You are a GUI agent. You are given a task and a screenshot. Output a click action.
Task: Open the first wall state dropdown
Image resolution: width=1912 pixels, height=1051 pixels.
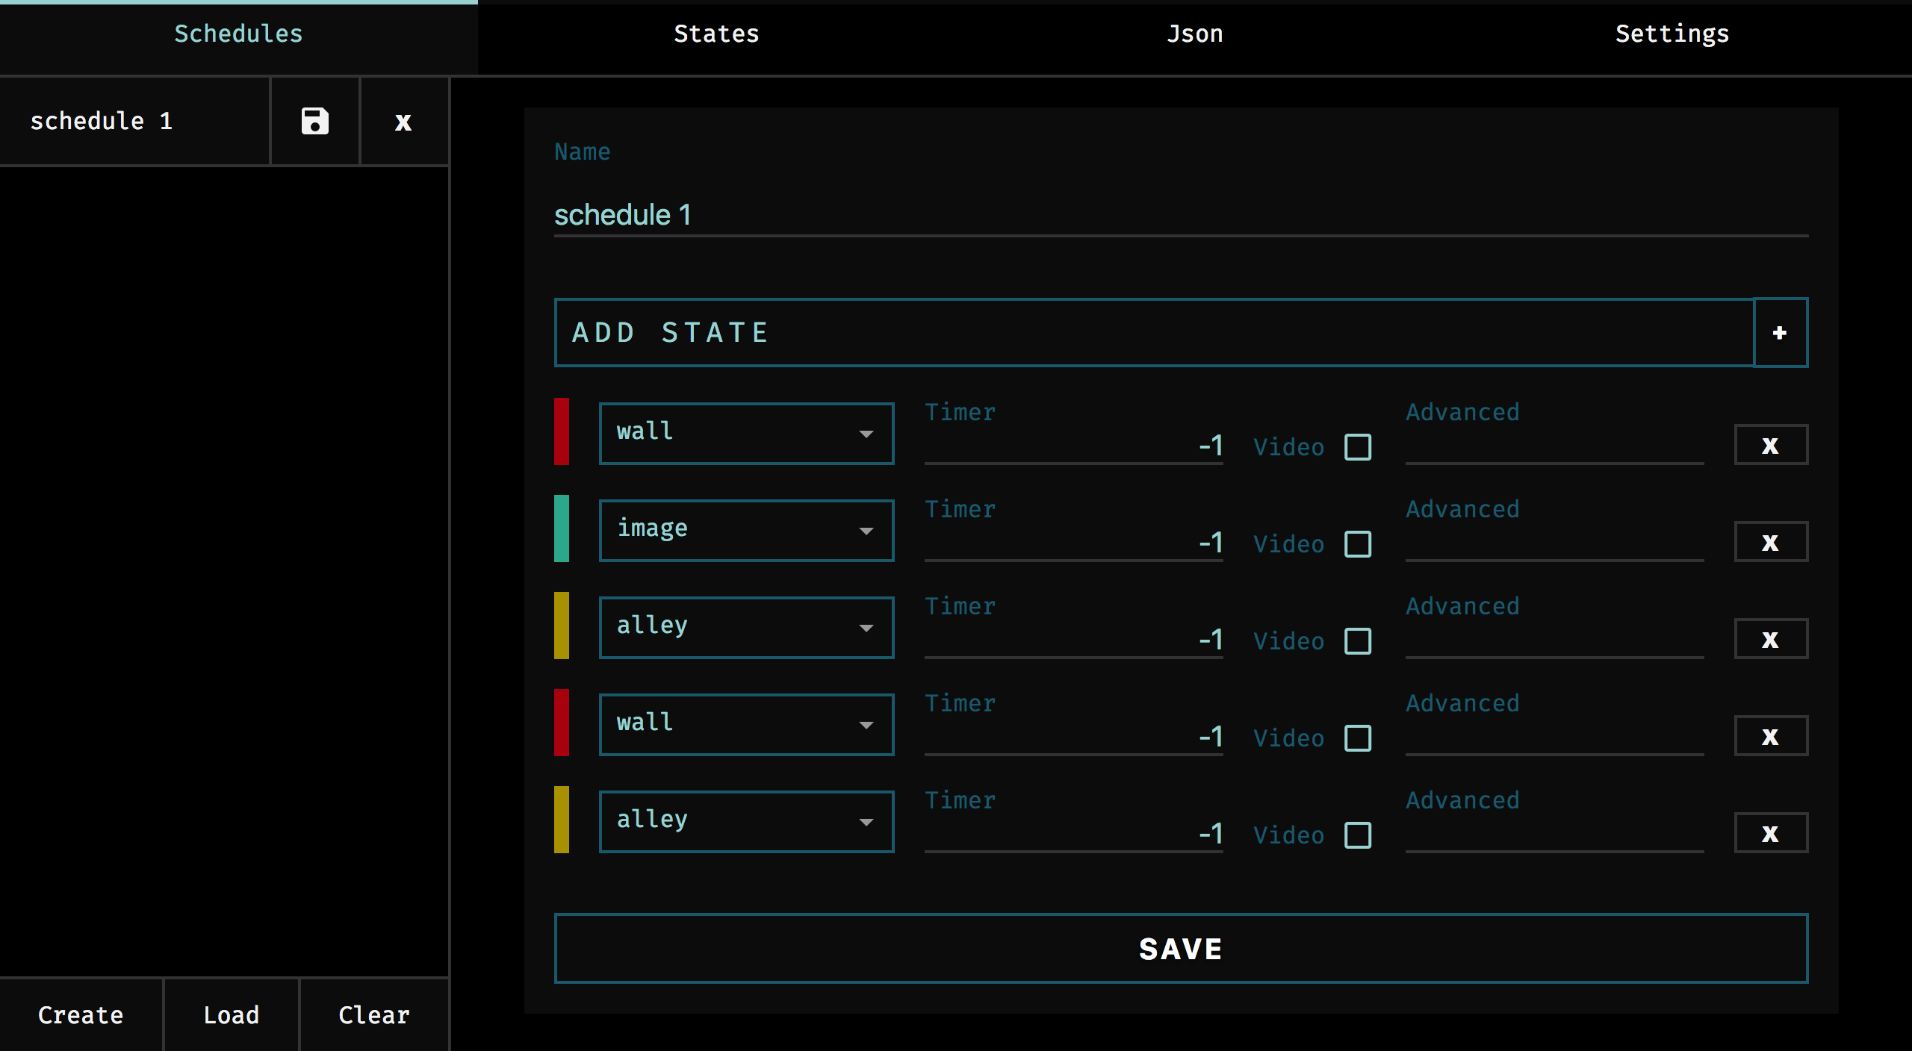(746, 434)
